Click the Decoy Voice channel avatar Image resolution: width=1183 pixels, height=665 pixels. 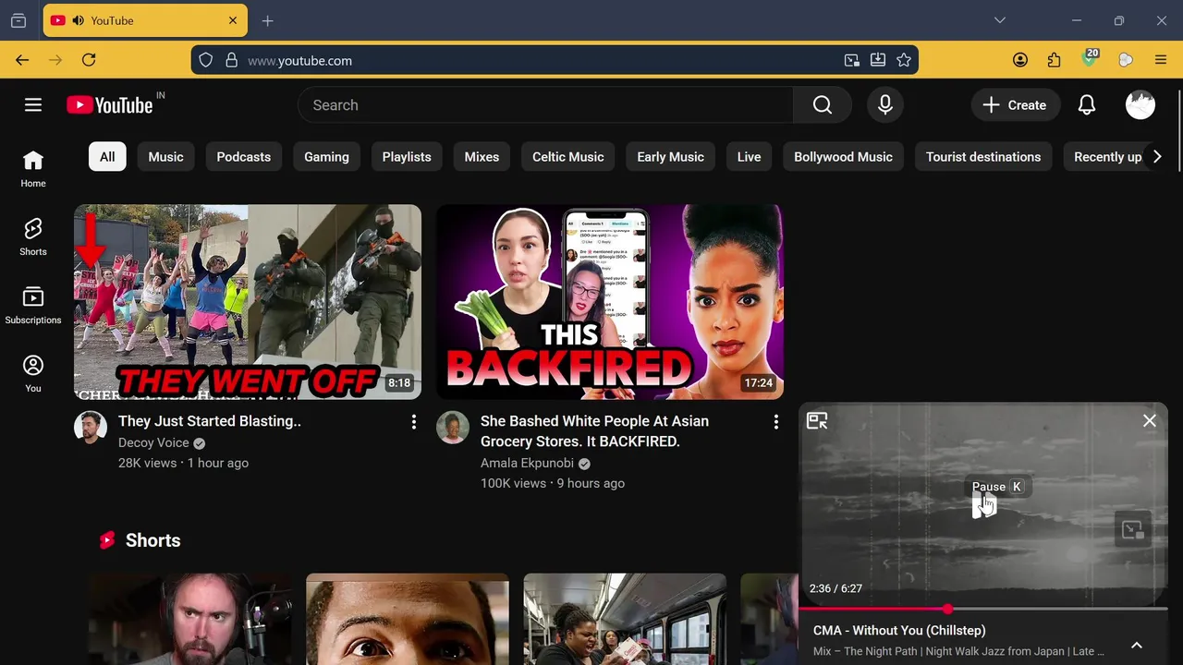click(x=91, y=428)
